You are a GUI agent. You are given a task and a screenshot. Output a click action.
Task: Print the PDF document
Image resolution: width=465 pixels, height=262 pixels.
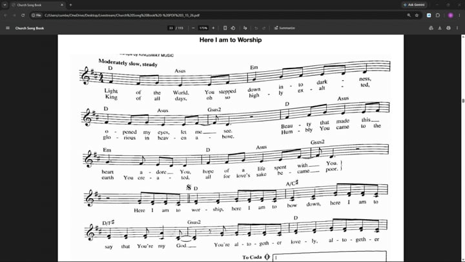pos(448,28)
